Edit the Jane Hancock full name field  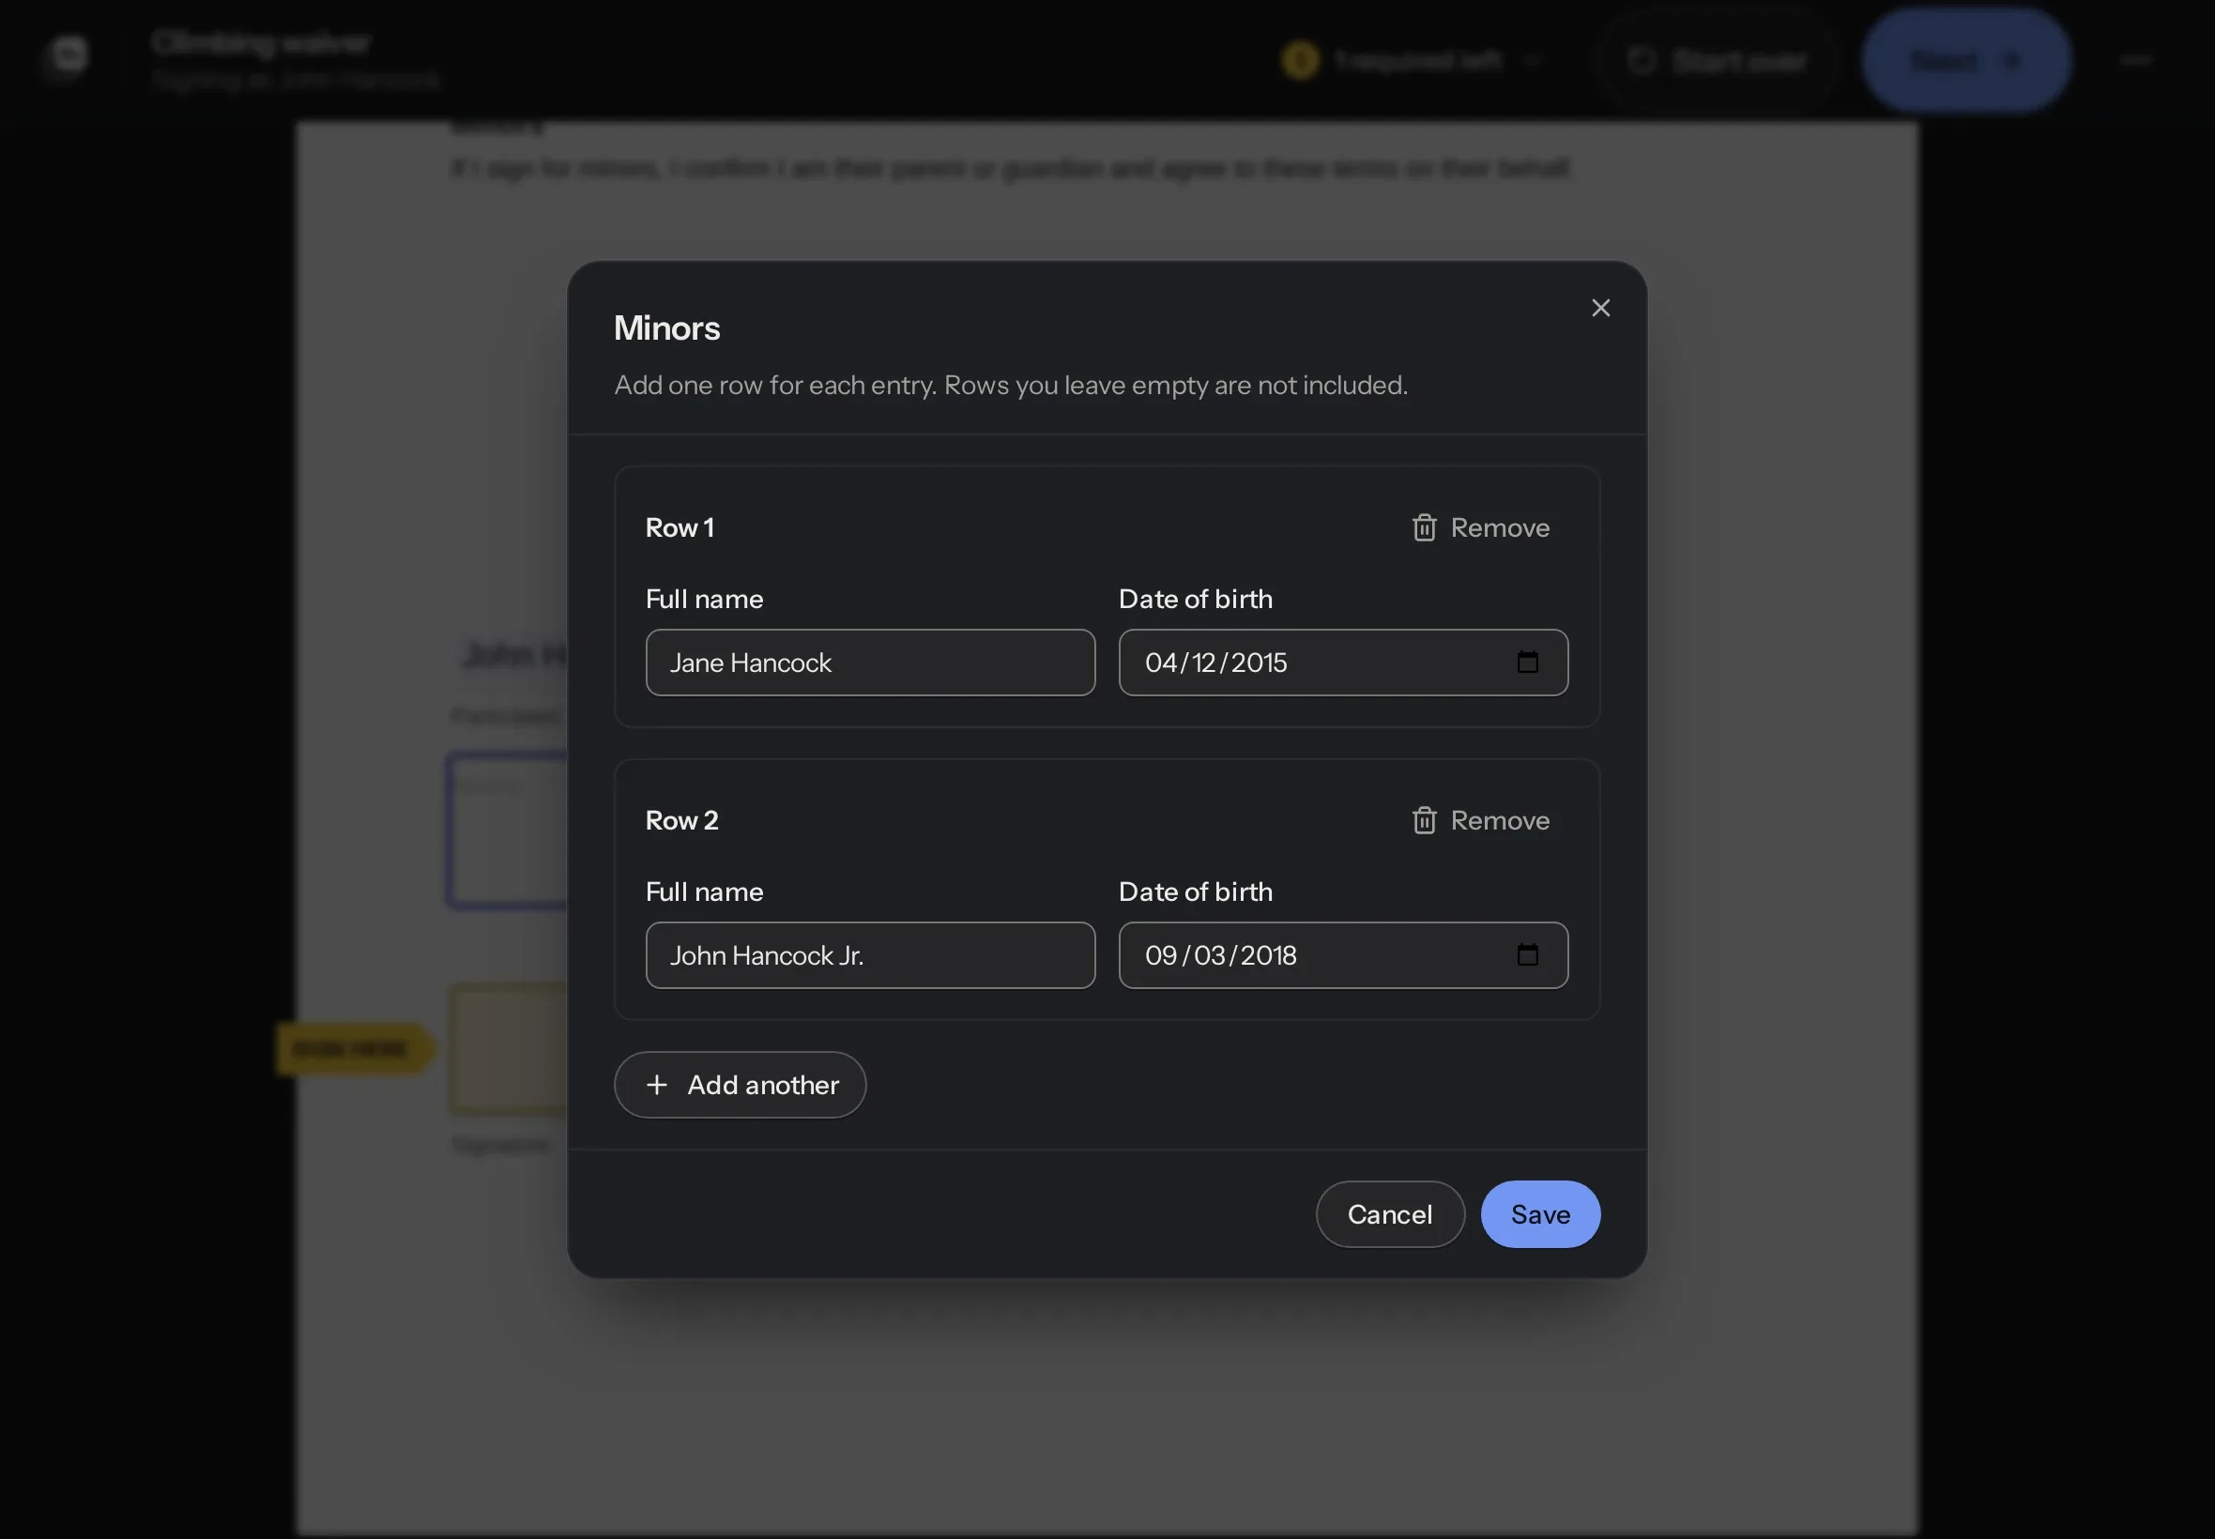pyautogui.click(x=870, y=663)
